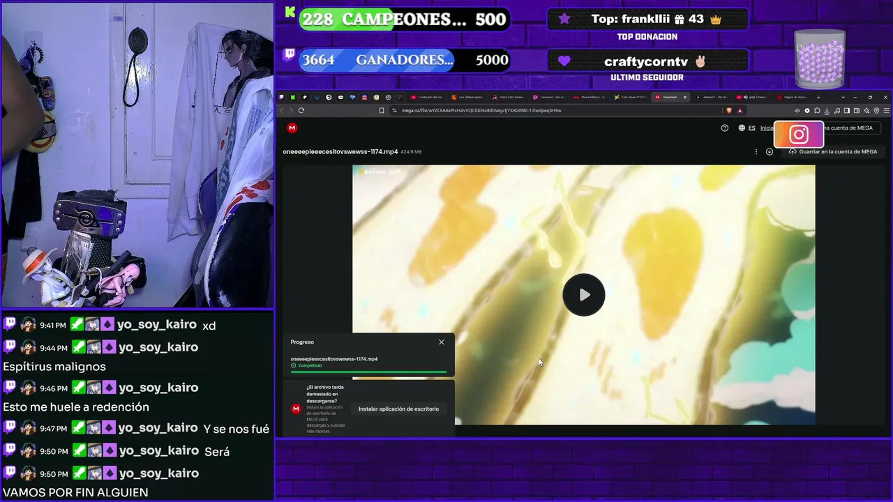Open the three-dot file options menu
The width and height of the screenshot is (893, 502).
756,151
